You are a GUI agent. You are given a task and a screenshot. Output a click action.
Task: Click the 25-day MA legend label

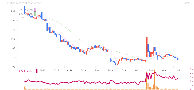pos(26,14)
